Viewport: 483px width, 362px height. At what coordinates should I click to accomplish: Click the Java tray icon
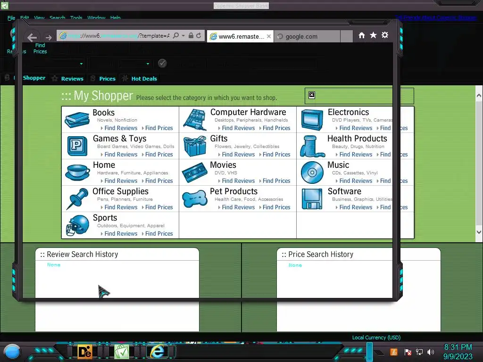click(394, 352)
